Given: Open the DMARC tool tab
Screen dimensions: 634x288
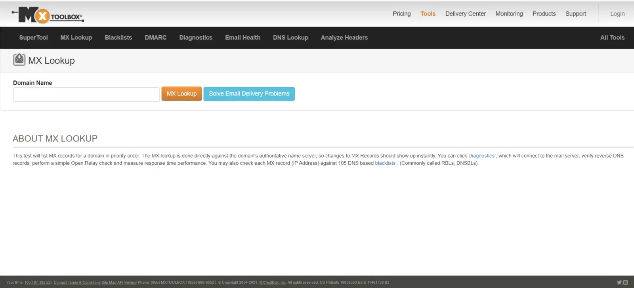Looking at the screenshot, I should pyautogui.click(x=155, y=38).
